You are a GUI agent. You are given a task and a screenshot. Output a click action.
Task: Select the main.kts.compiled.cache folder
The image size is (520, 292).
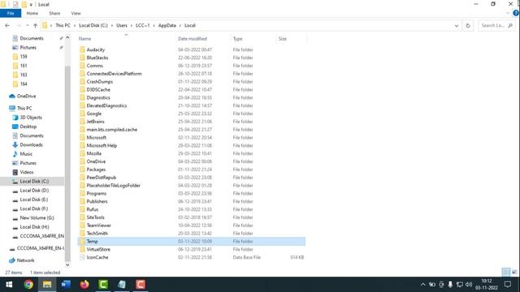(112, 130)
